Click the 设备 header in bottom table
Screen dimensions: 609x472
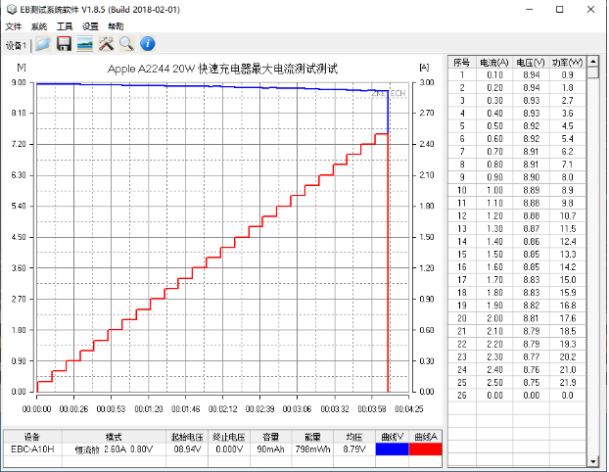click(32, 437)
